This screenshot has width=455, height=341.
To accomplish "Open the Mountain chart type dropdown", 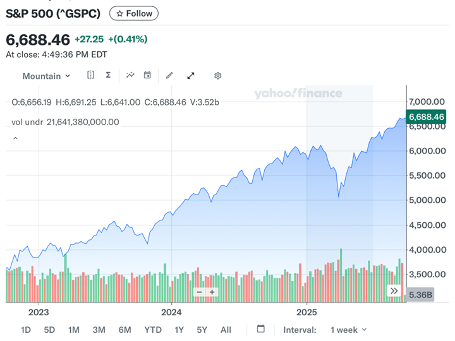I will tap(46, 76).
